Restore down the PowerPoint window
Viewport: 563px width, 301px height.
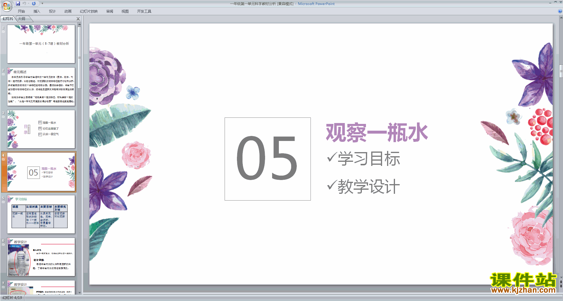pos(555,2)
